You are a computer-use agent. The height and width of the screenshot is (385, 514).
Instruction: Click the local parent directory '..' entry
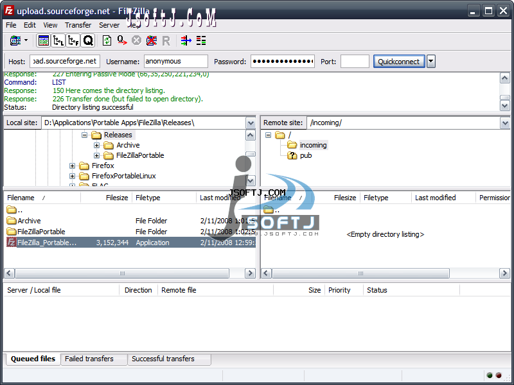point(15,210)
